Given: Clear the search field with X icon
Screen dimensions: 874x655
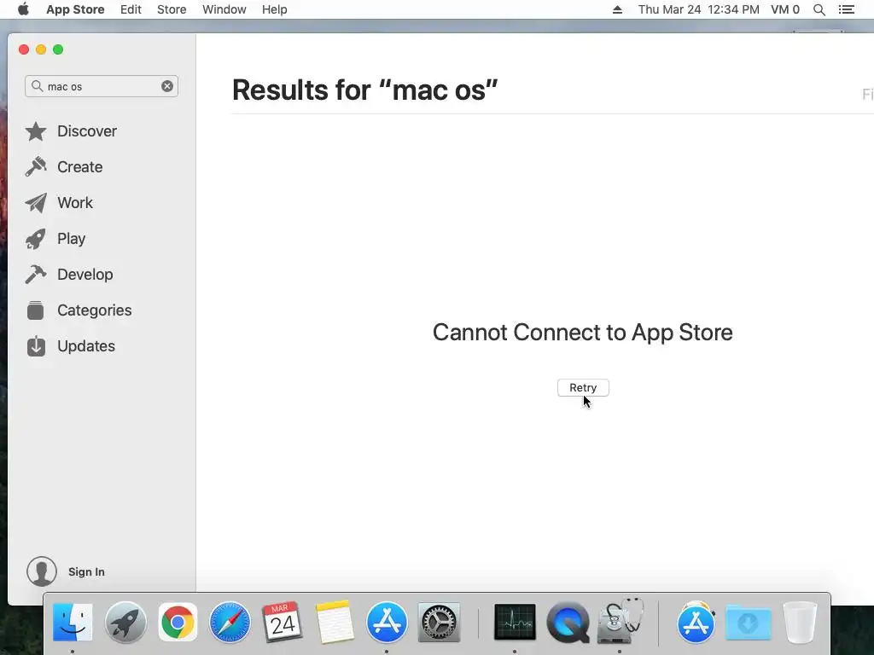Looking at the screenshot, I should pyautogui.click(x=167, y=86).
